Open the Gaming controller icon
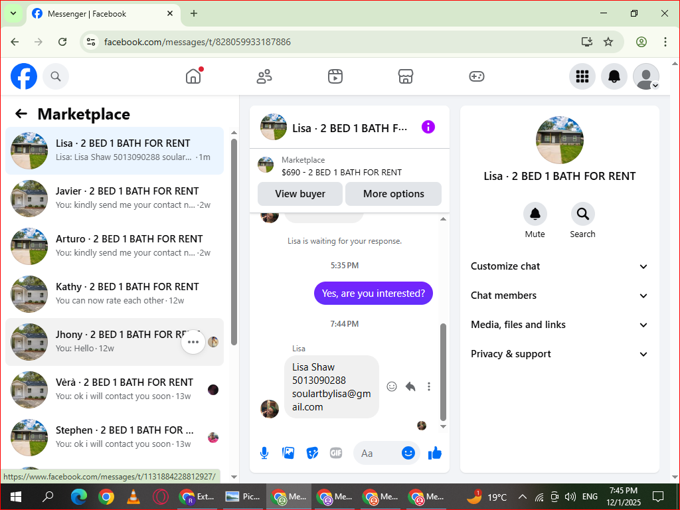The height and width of the screenshot is (510, 680). tap(477, 76)
